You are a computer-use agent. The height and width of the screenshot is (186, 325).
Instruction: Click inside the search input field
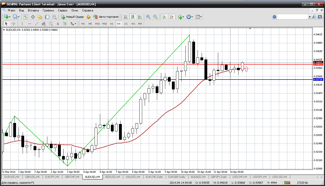(x=292, y=17)
